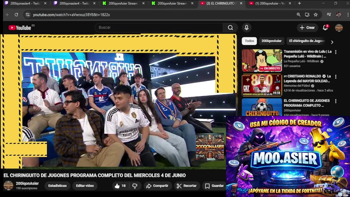Select the 200iqonAsier filter chip

click(x=272, y=41)
